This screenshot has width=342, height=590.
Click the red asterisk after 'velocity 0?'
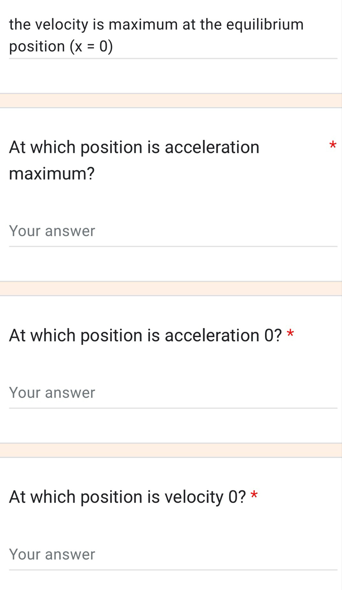coord(254,496)
